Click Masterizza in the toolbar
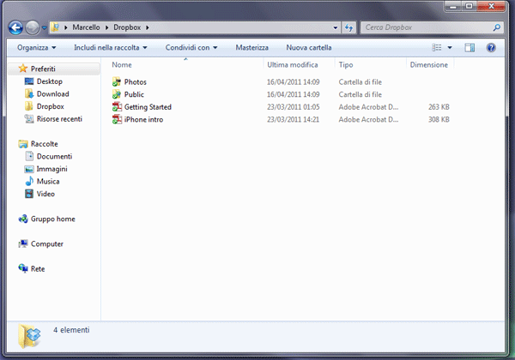This screenshot has width=515, height=360. tap(251, 47)
